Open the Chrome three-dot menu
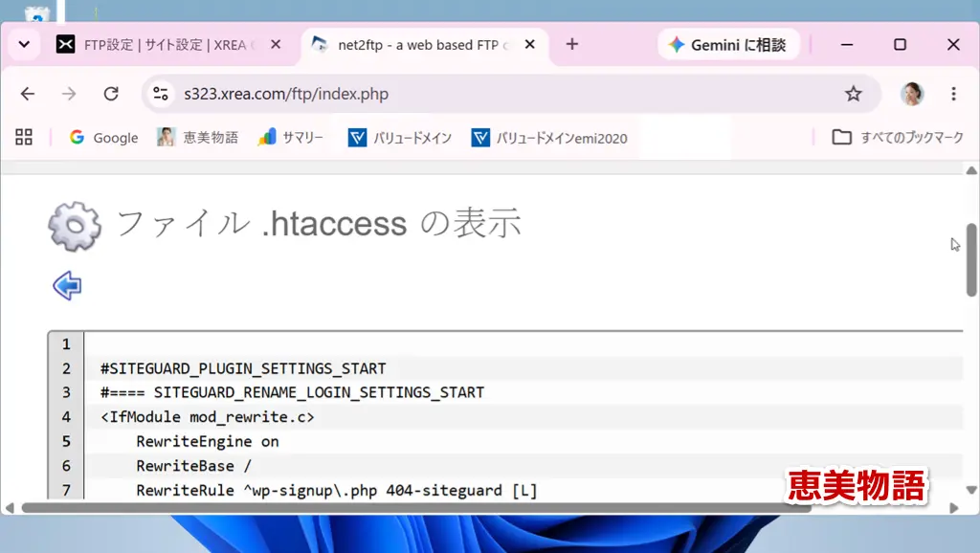Image resolution: width=980 pixels, height=553 pixels. click(x=953, y=94)
